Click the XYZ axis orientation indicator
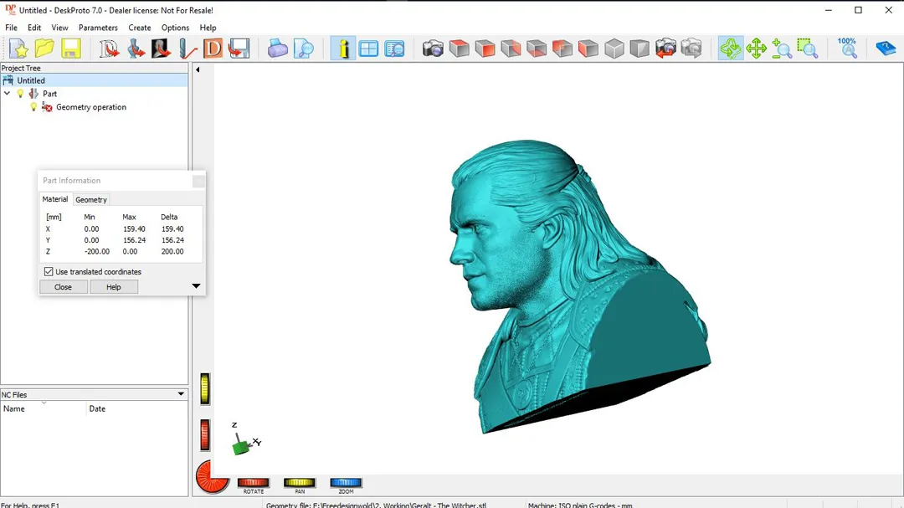The width and height of the screenshot is (904, 508). click(245, 439)
